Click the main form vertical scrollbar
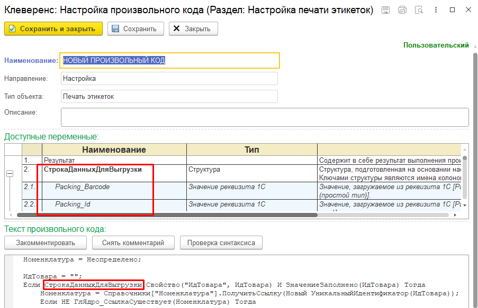 (x=475, y=180)
